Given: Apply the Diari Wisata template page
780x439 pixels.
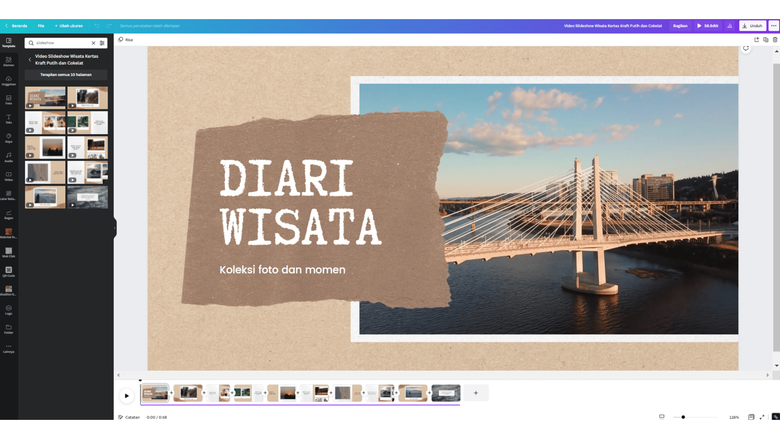Looking at the screenshot, I should point(45,98).
